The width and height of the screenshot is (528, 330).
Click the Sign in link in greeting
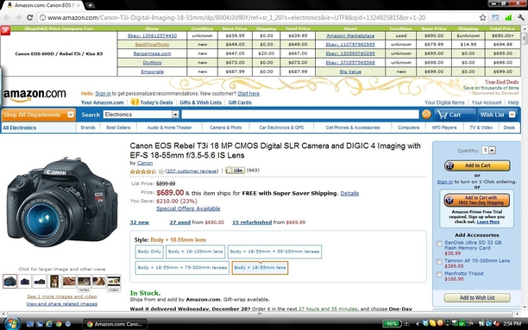coord(103,94)
